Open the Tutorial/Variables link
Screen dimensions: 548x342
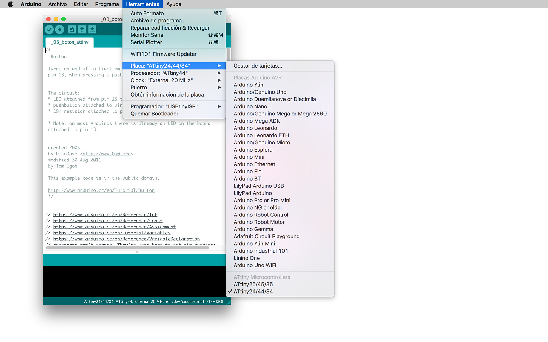[x=112, y=233]
